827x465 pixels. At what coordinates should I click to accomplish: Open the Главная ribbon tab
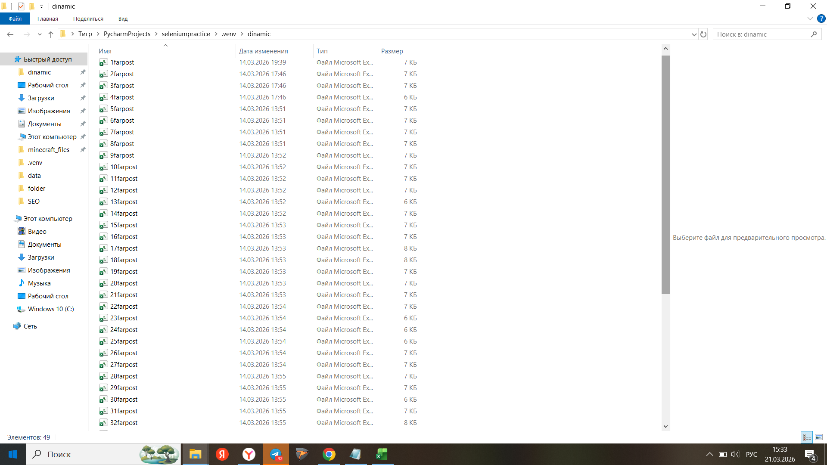48,19
